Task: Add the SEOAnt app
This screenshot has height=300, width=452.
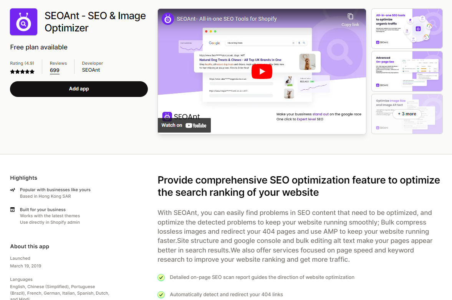Action: click(79, 89)
